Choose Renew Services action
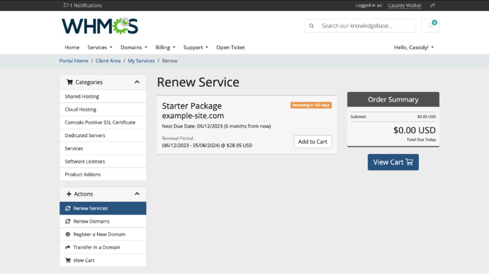The image size is (489, 275). tap(103, 208)
